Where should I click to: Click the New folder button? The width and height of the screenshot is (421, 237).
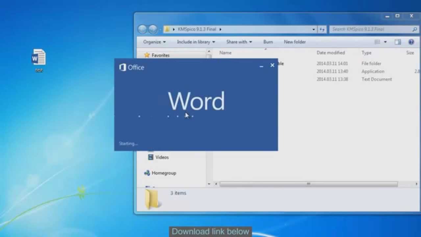[295, 42]
